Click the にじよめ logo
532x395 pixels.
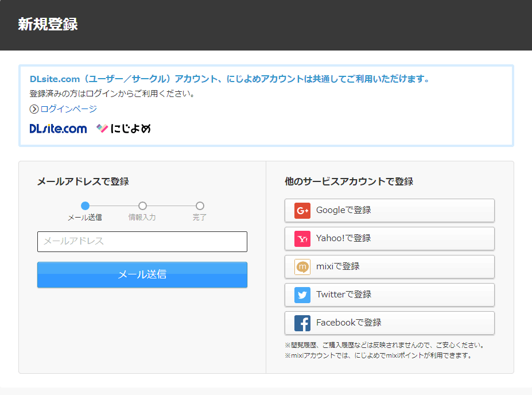pos(123,129)
